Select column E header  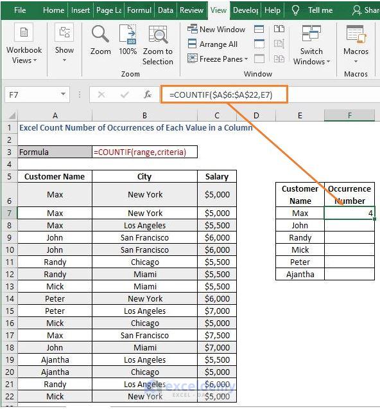(300, 116)
